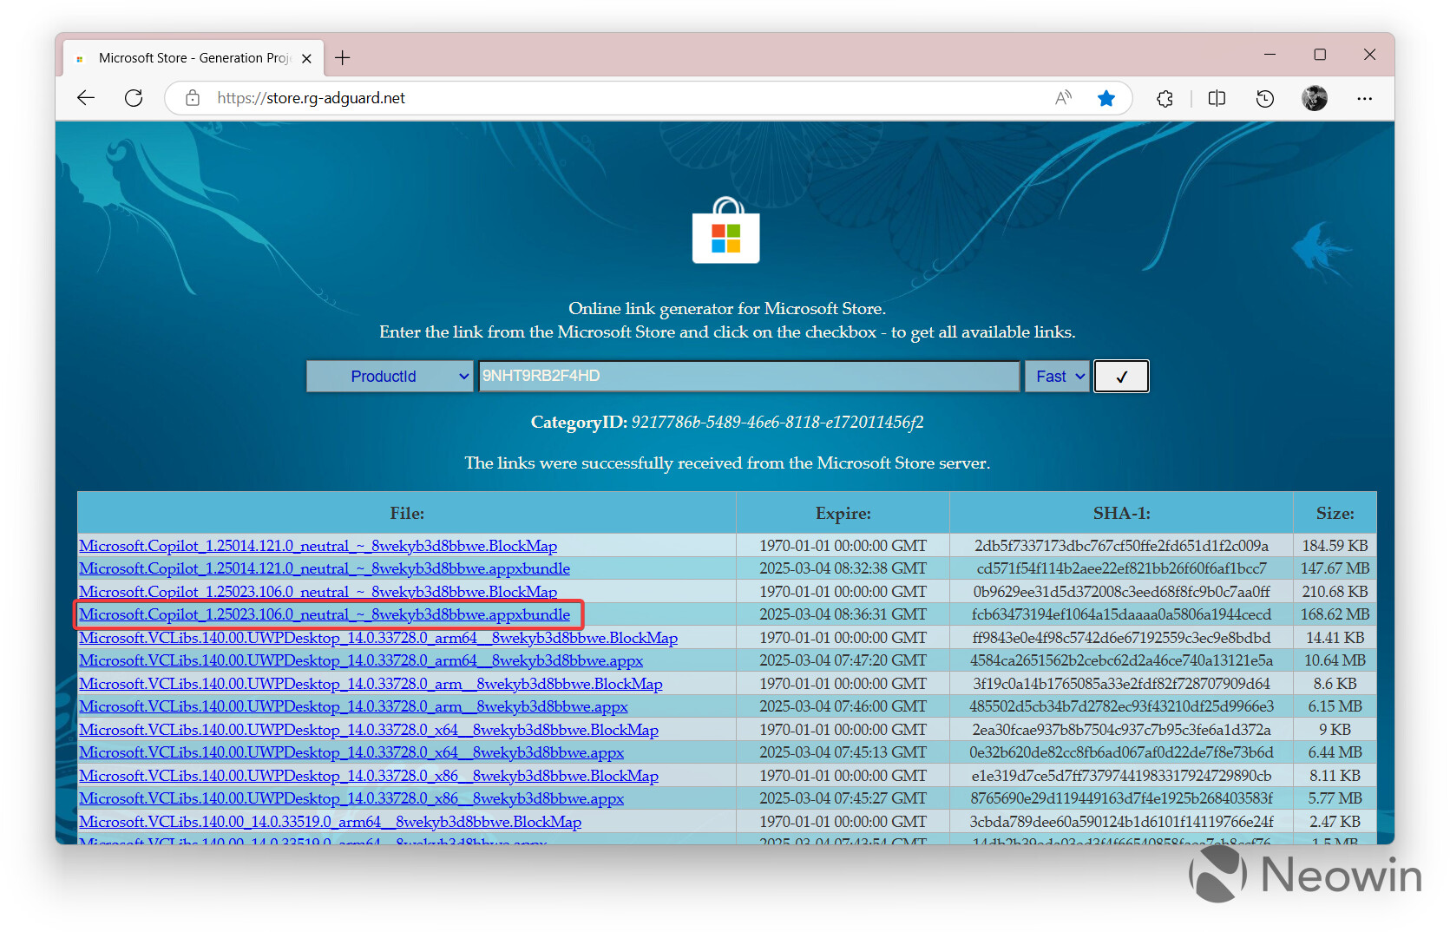Click the SHA-1: column header
The height and width of the screenshot is (932, 1450).
click(1121, 513)
